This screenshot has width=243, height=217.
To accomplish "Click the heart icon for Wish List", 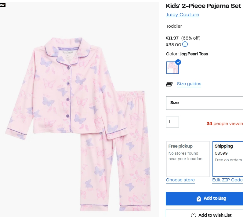I will (194, 215).
